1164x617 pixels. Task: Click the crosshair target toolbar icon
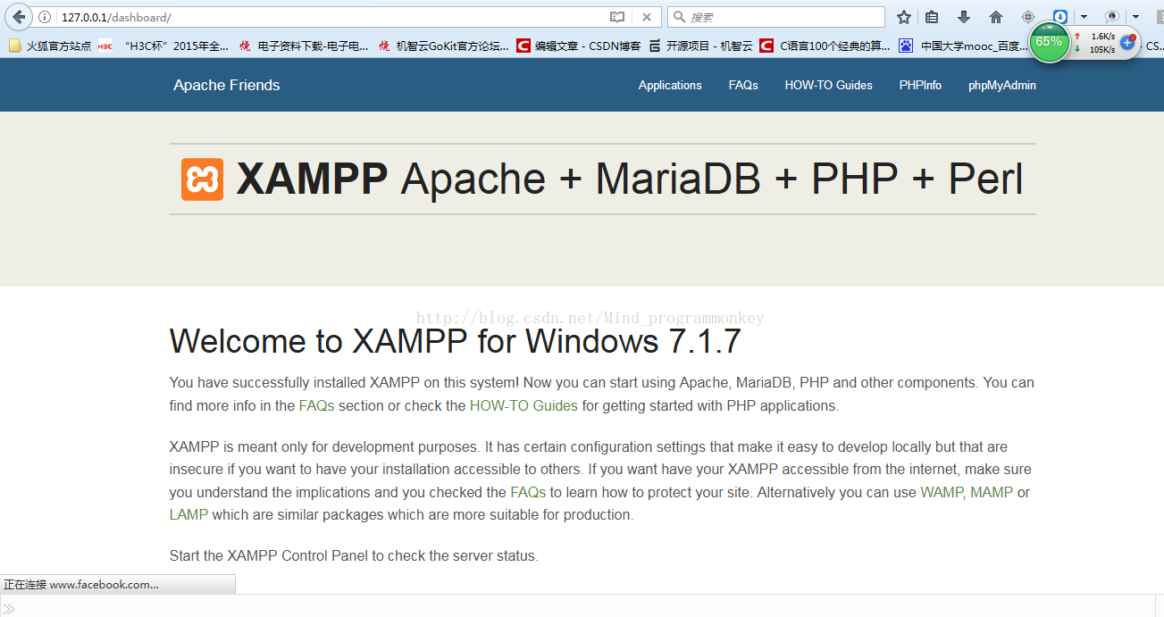[1028, 17]
